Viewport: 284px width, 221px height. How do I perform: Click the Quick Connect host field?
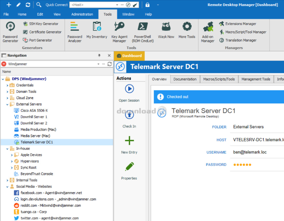click(x=92, y=5)
